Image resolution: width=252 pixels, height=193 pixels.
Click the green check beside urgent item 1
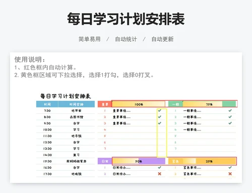point(230,167)
